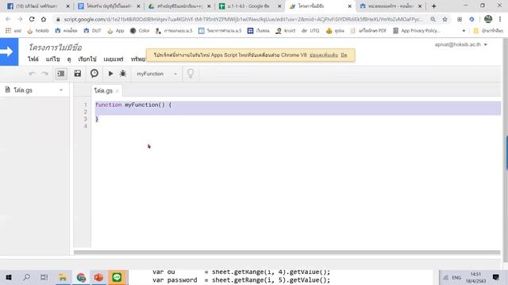Reload the page with refresh icon
This screenshot has width=508, height=285.
[32, 19]
